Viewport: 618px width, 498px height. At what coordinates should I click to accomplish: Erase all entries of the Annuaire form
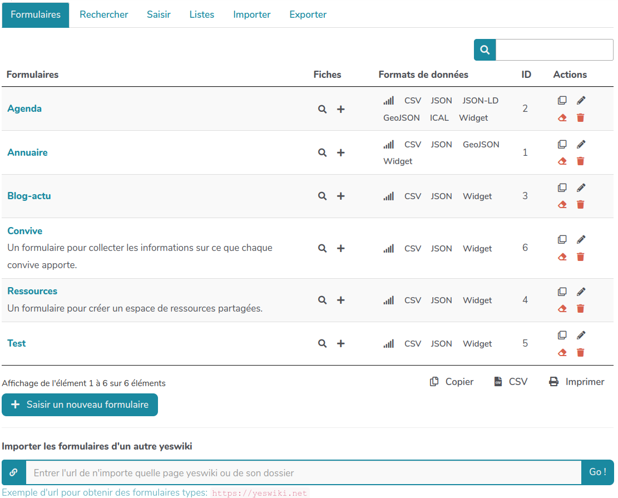coord(562,161)
